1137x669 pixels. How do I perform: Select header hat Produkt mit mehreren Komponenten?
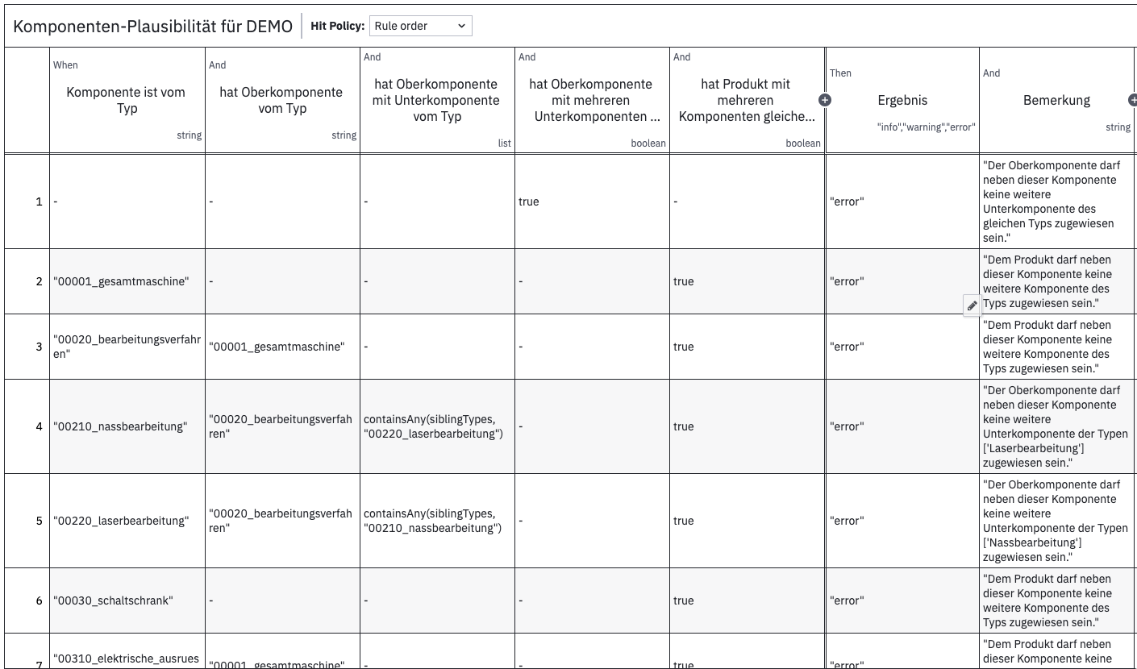(747, 100)
